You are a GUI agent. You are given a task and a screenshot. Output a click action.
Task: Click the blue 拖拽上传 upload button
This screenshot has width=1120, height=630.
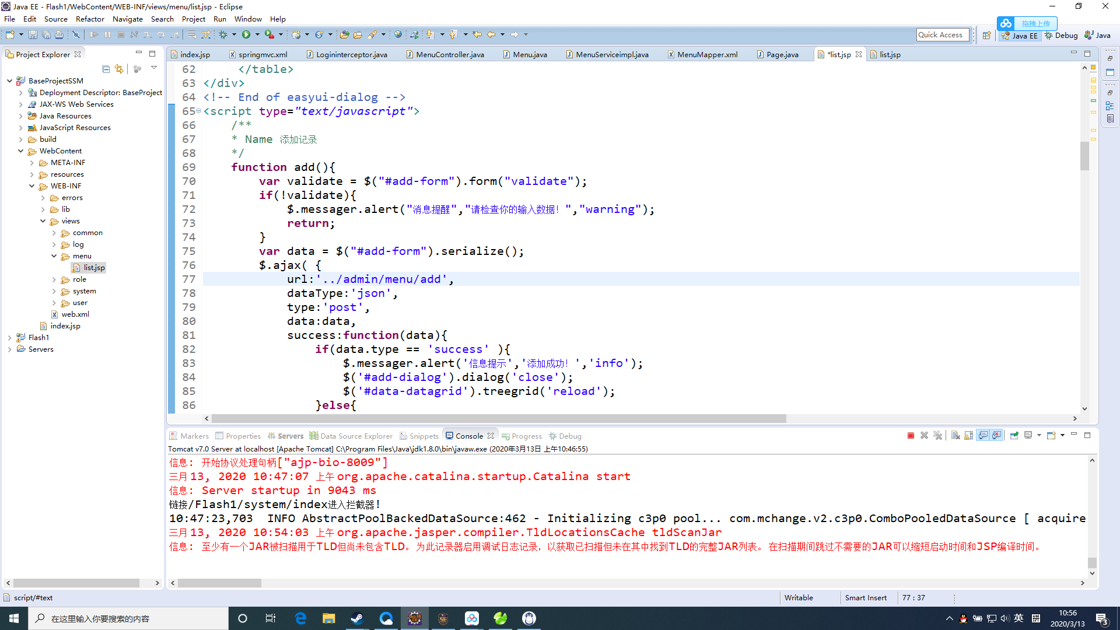[1027, 23]
